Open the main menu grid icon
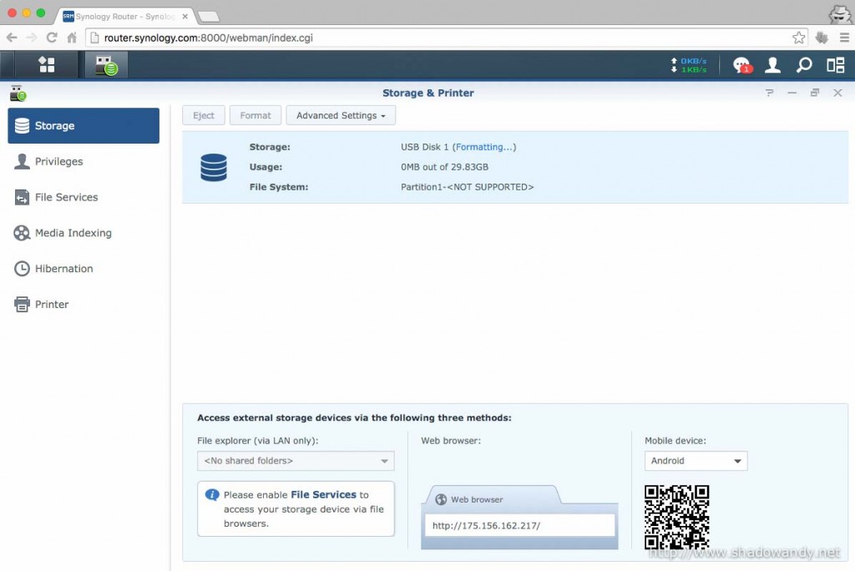855x571 pixels. tap(46, 64)
